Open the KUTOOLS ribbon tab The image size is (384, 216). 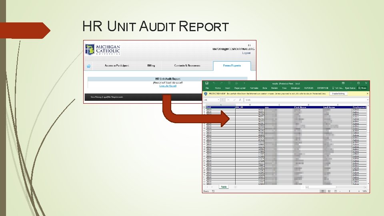tap(309, 88)
